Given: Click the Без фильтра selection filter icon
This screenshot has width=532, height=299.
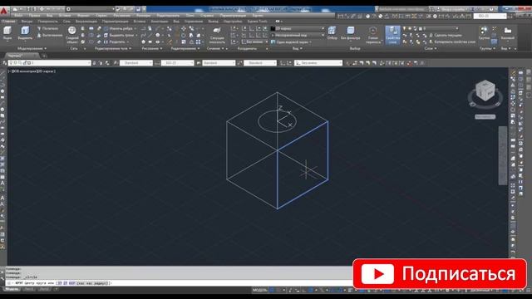Looking at the screenshot, I should (351, 33).
